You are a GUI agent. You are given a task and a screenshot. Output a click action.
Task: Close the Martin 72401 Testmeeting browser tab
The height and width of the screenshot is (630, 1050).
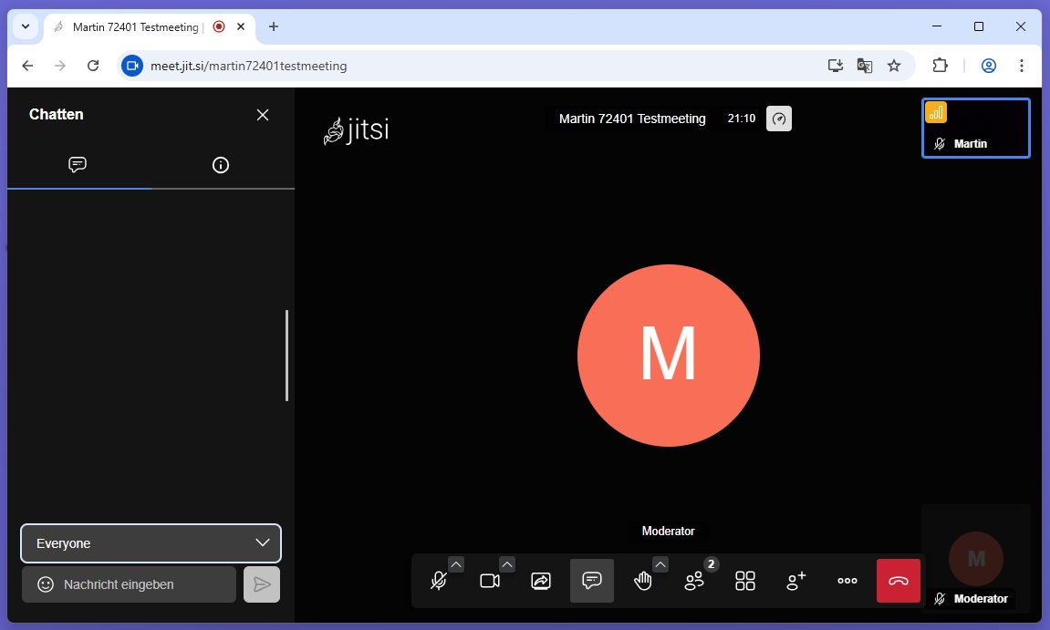241,26
